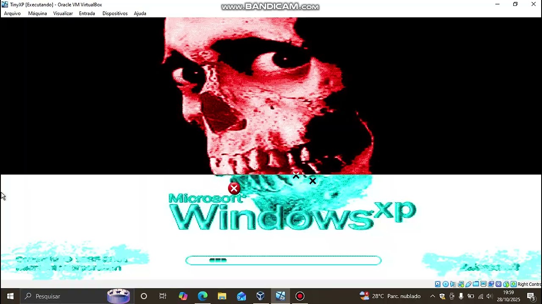542x304 pixels.
Task: Click the USB devices status icon
Action: pos(468,284)
